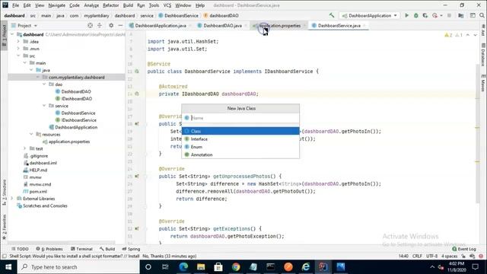This screenshot has height=274, width=487.
Task: Click the disabled Stop button in toolbar
Action: (449, 15)
